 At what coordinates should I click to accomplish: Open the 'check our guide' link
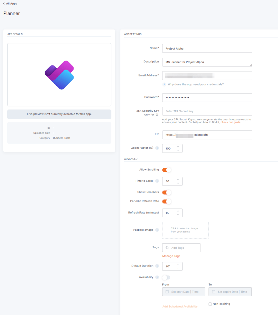pos(230,122)
